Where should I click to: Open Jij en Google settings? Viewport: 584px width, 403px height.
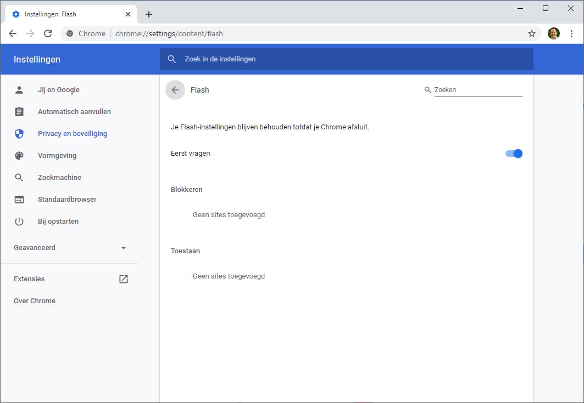click(x=59, y=90)
